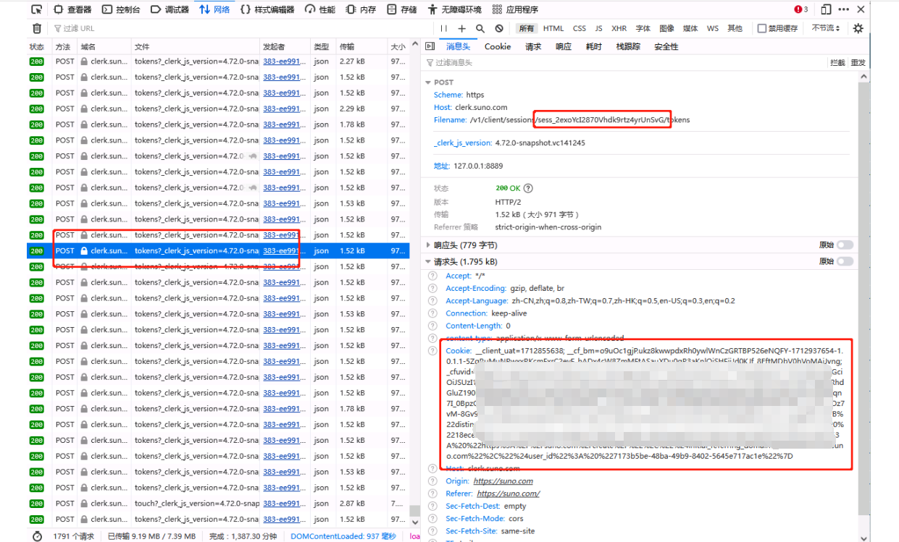Switch to the 查看器 tab
The image size is (899, 542).
[x=72, y=9]
